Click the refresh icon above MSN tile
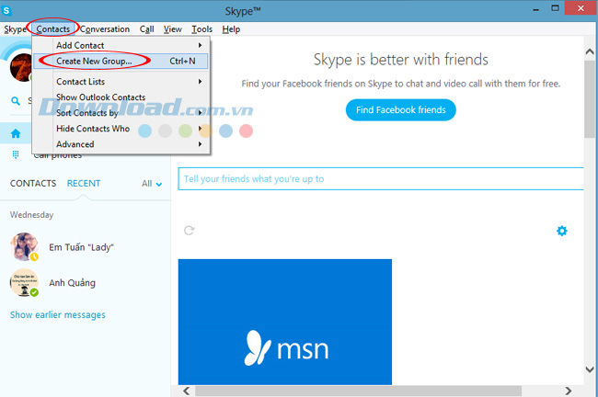 tap(190, 230)
